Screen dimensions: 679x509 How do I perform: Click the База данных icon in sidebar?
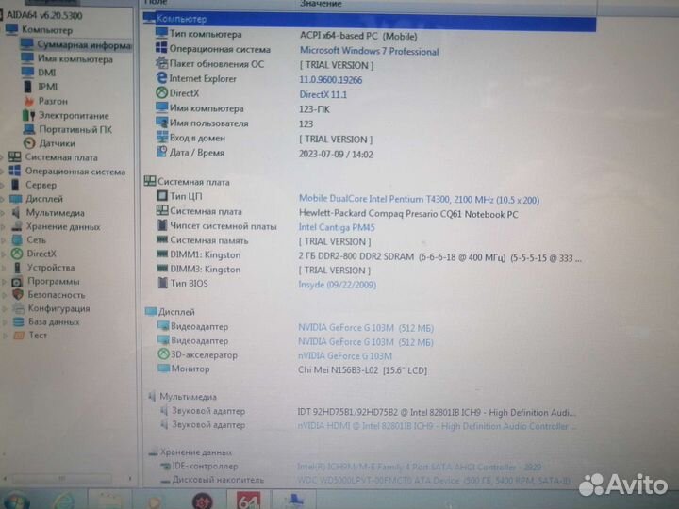(19, 321)
